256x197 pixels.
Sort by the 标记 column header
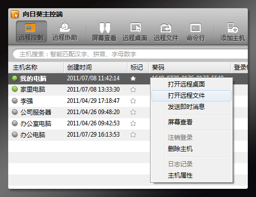[138, 68]
